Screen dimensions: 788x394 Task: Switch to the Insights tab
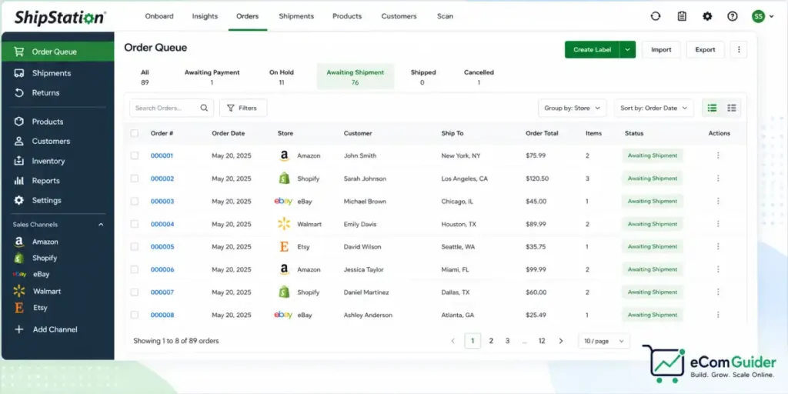205,16
